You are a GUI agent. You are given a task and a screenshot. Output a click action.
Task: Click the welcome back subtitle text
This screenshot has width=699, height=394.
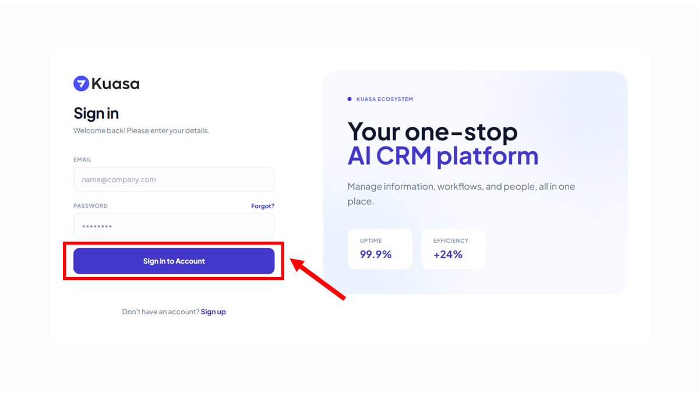point(141,130)
